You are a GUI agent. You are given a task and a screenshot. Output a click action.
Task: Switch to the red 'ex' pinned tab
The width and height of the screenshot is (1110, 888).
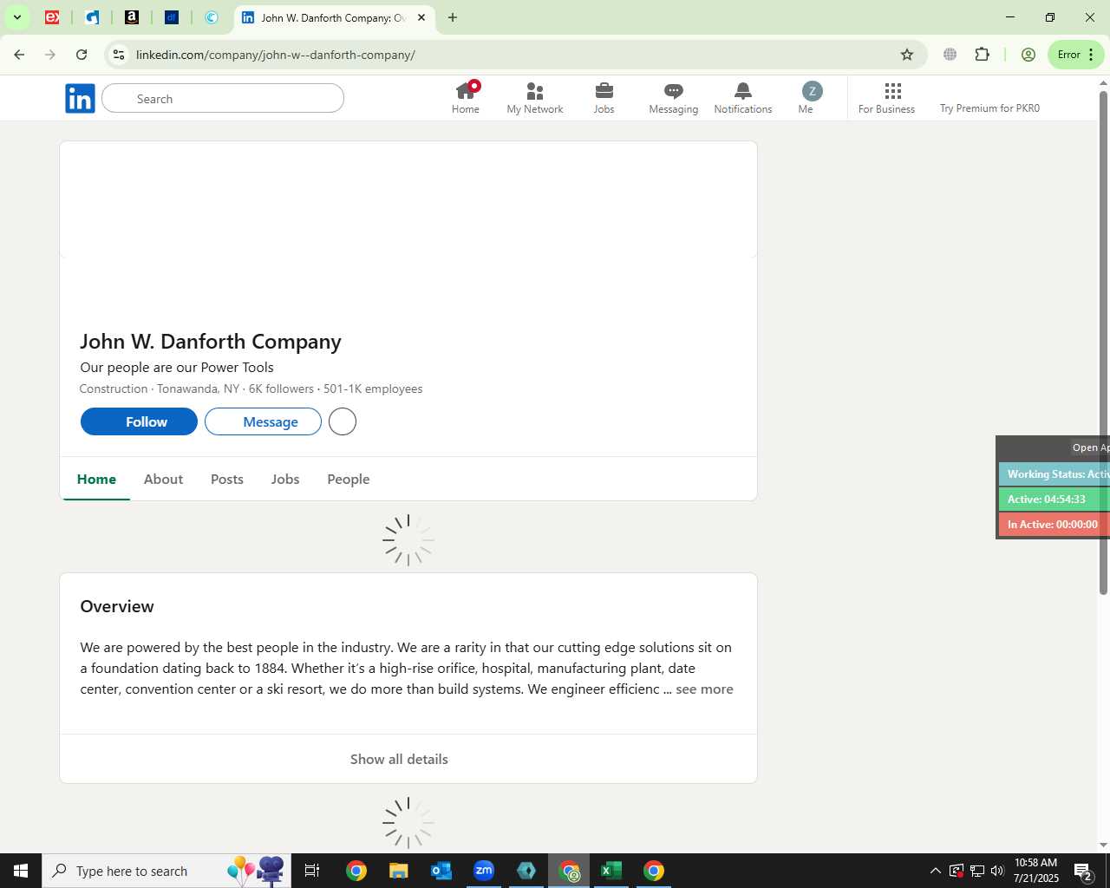coord(52,17)
